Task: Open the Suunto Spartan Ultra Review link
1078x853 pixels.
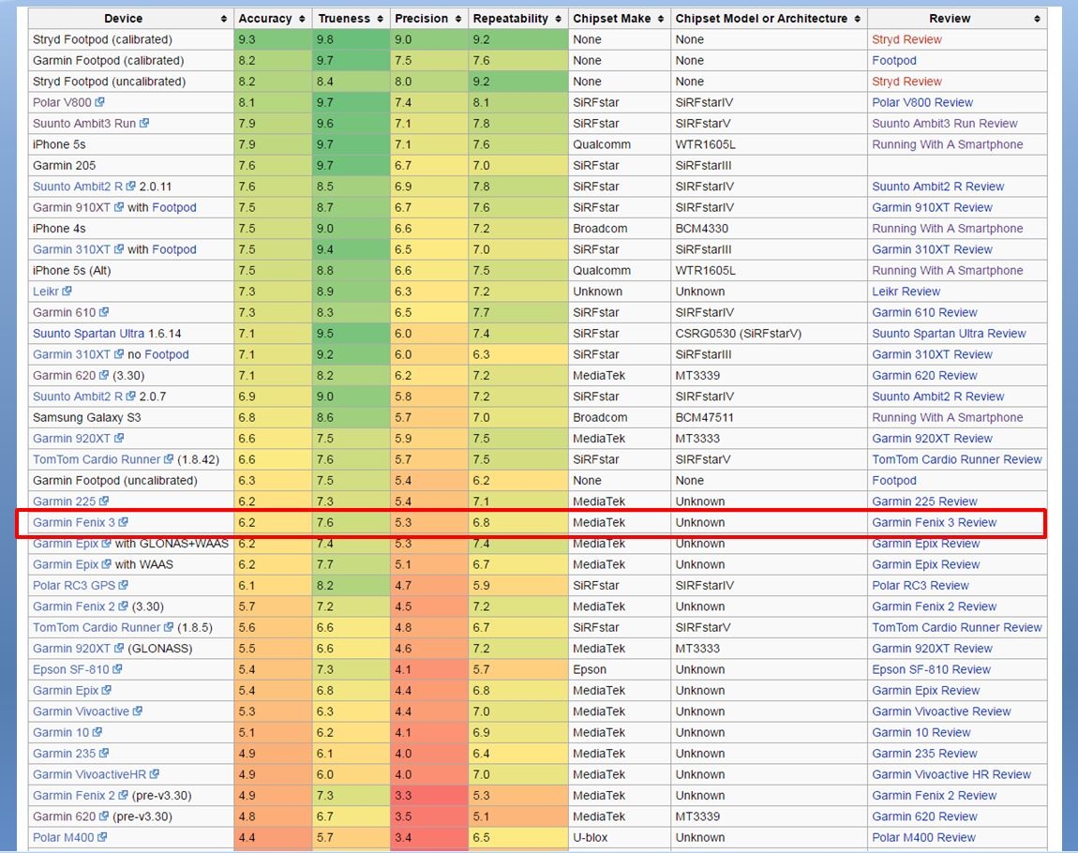Action: point(948,334)
